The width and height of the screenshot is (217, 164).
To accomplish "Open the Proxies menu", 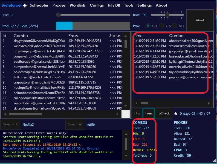I will [59, 5].
